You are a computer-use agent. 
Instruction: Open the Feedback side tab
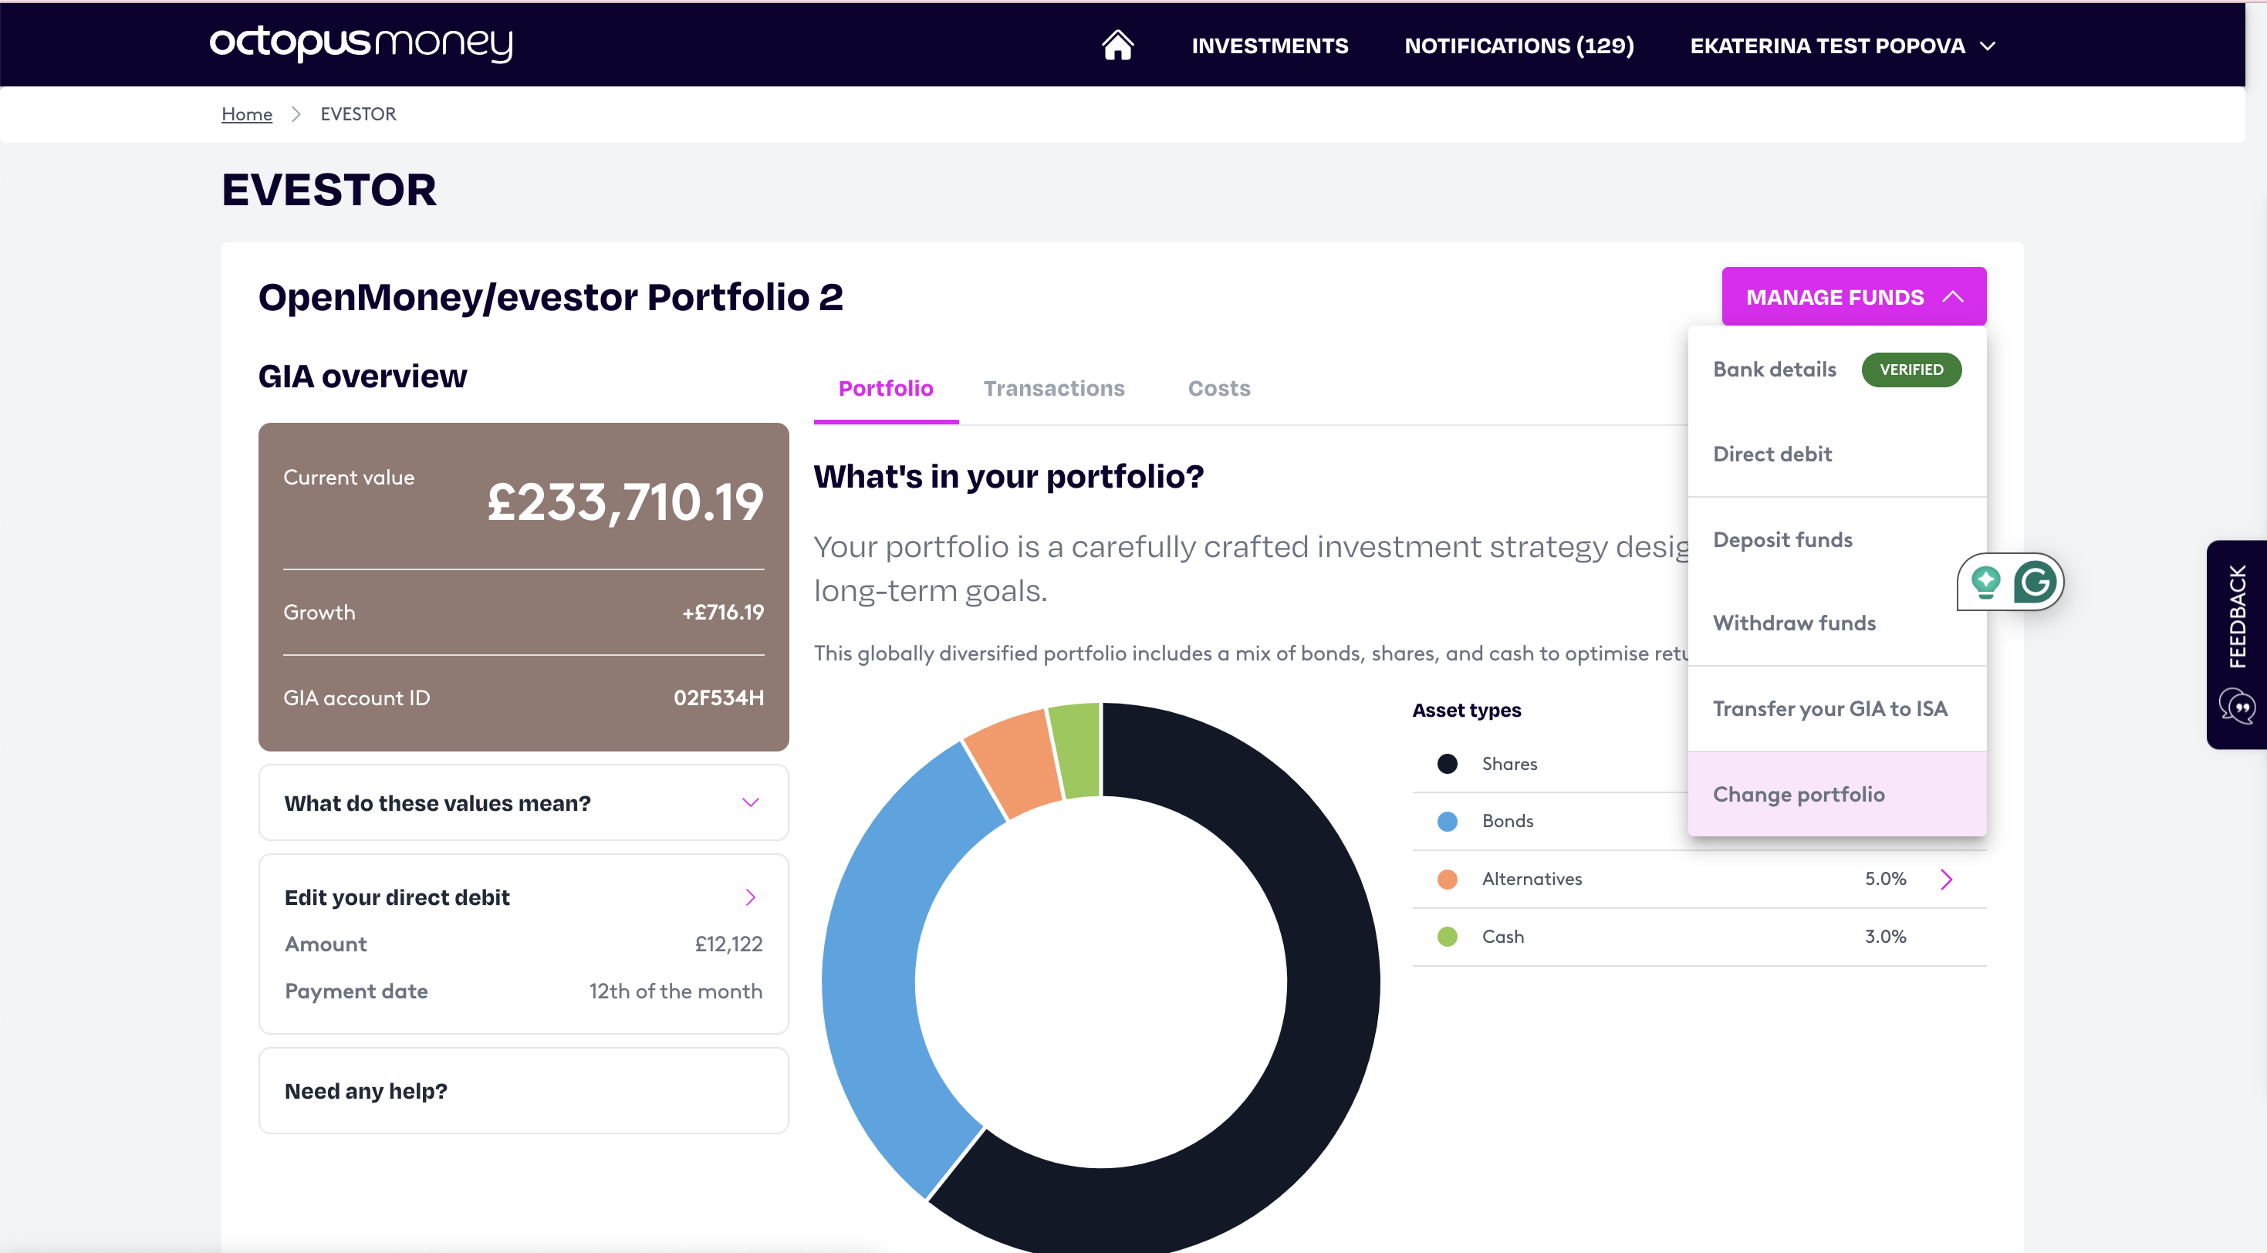2236,644
